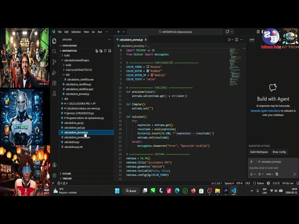299x224 pixels.
Task: Refresh the Explorer file tree
Action: (x=105, y=51)
